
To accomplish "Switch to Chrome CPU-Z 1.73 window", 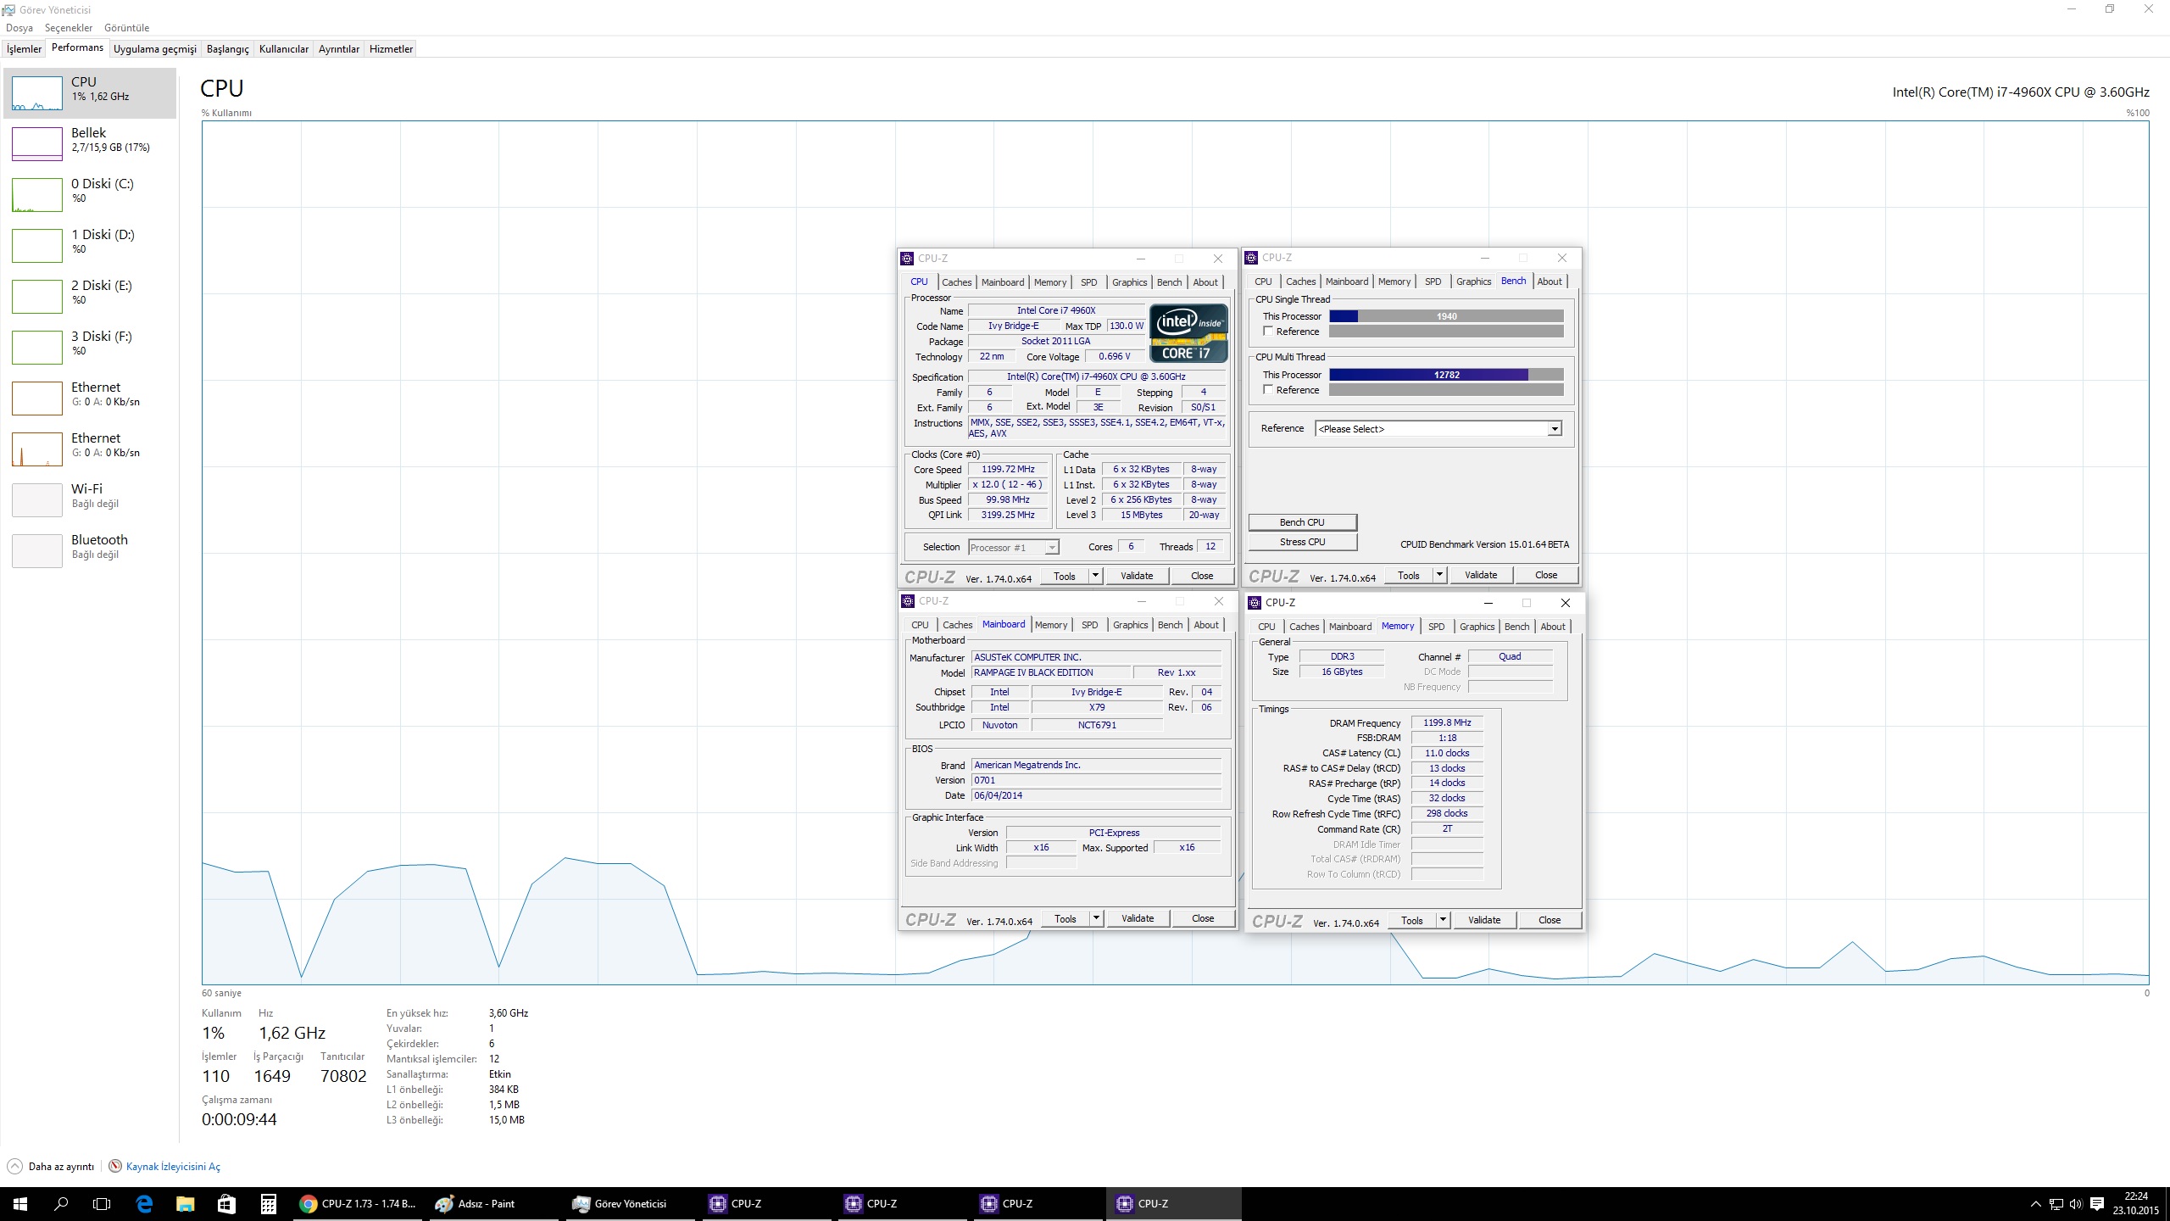I will tap(358, 1203).
